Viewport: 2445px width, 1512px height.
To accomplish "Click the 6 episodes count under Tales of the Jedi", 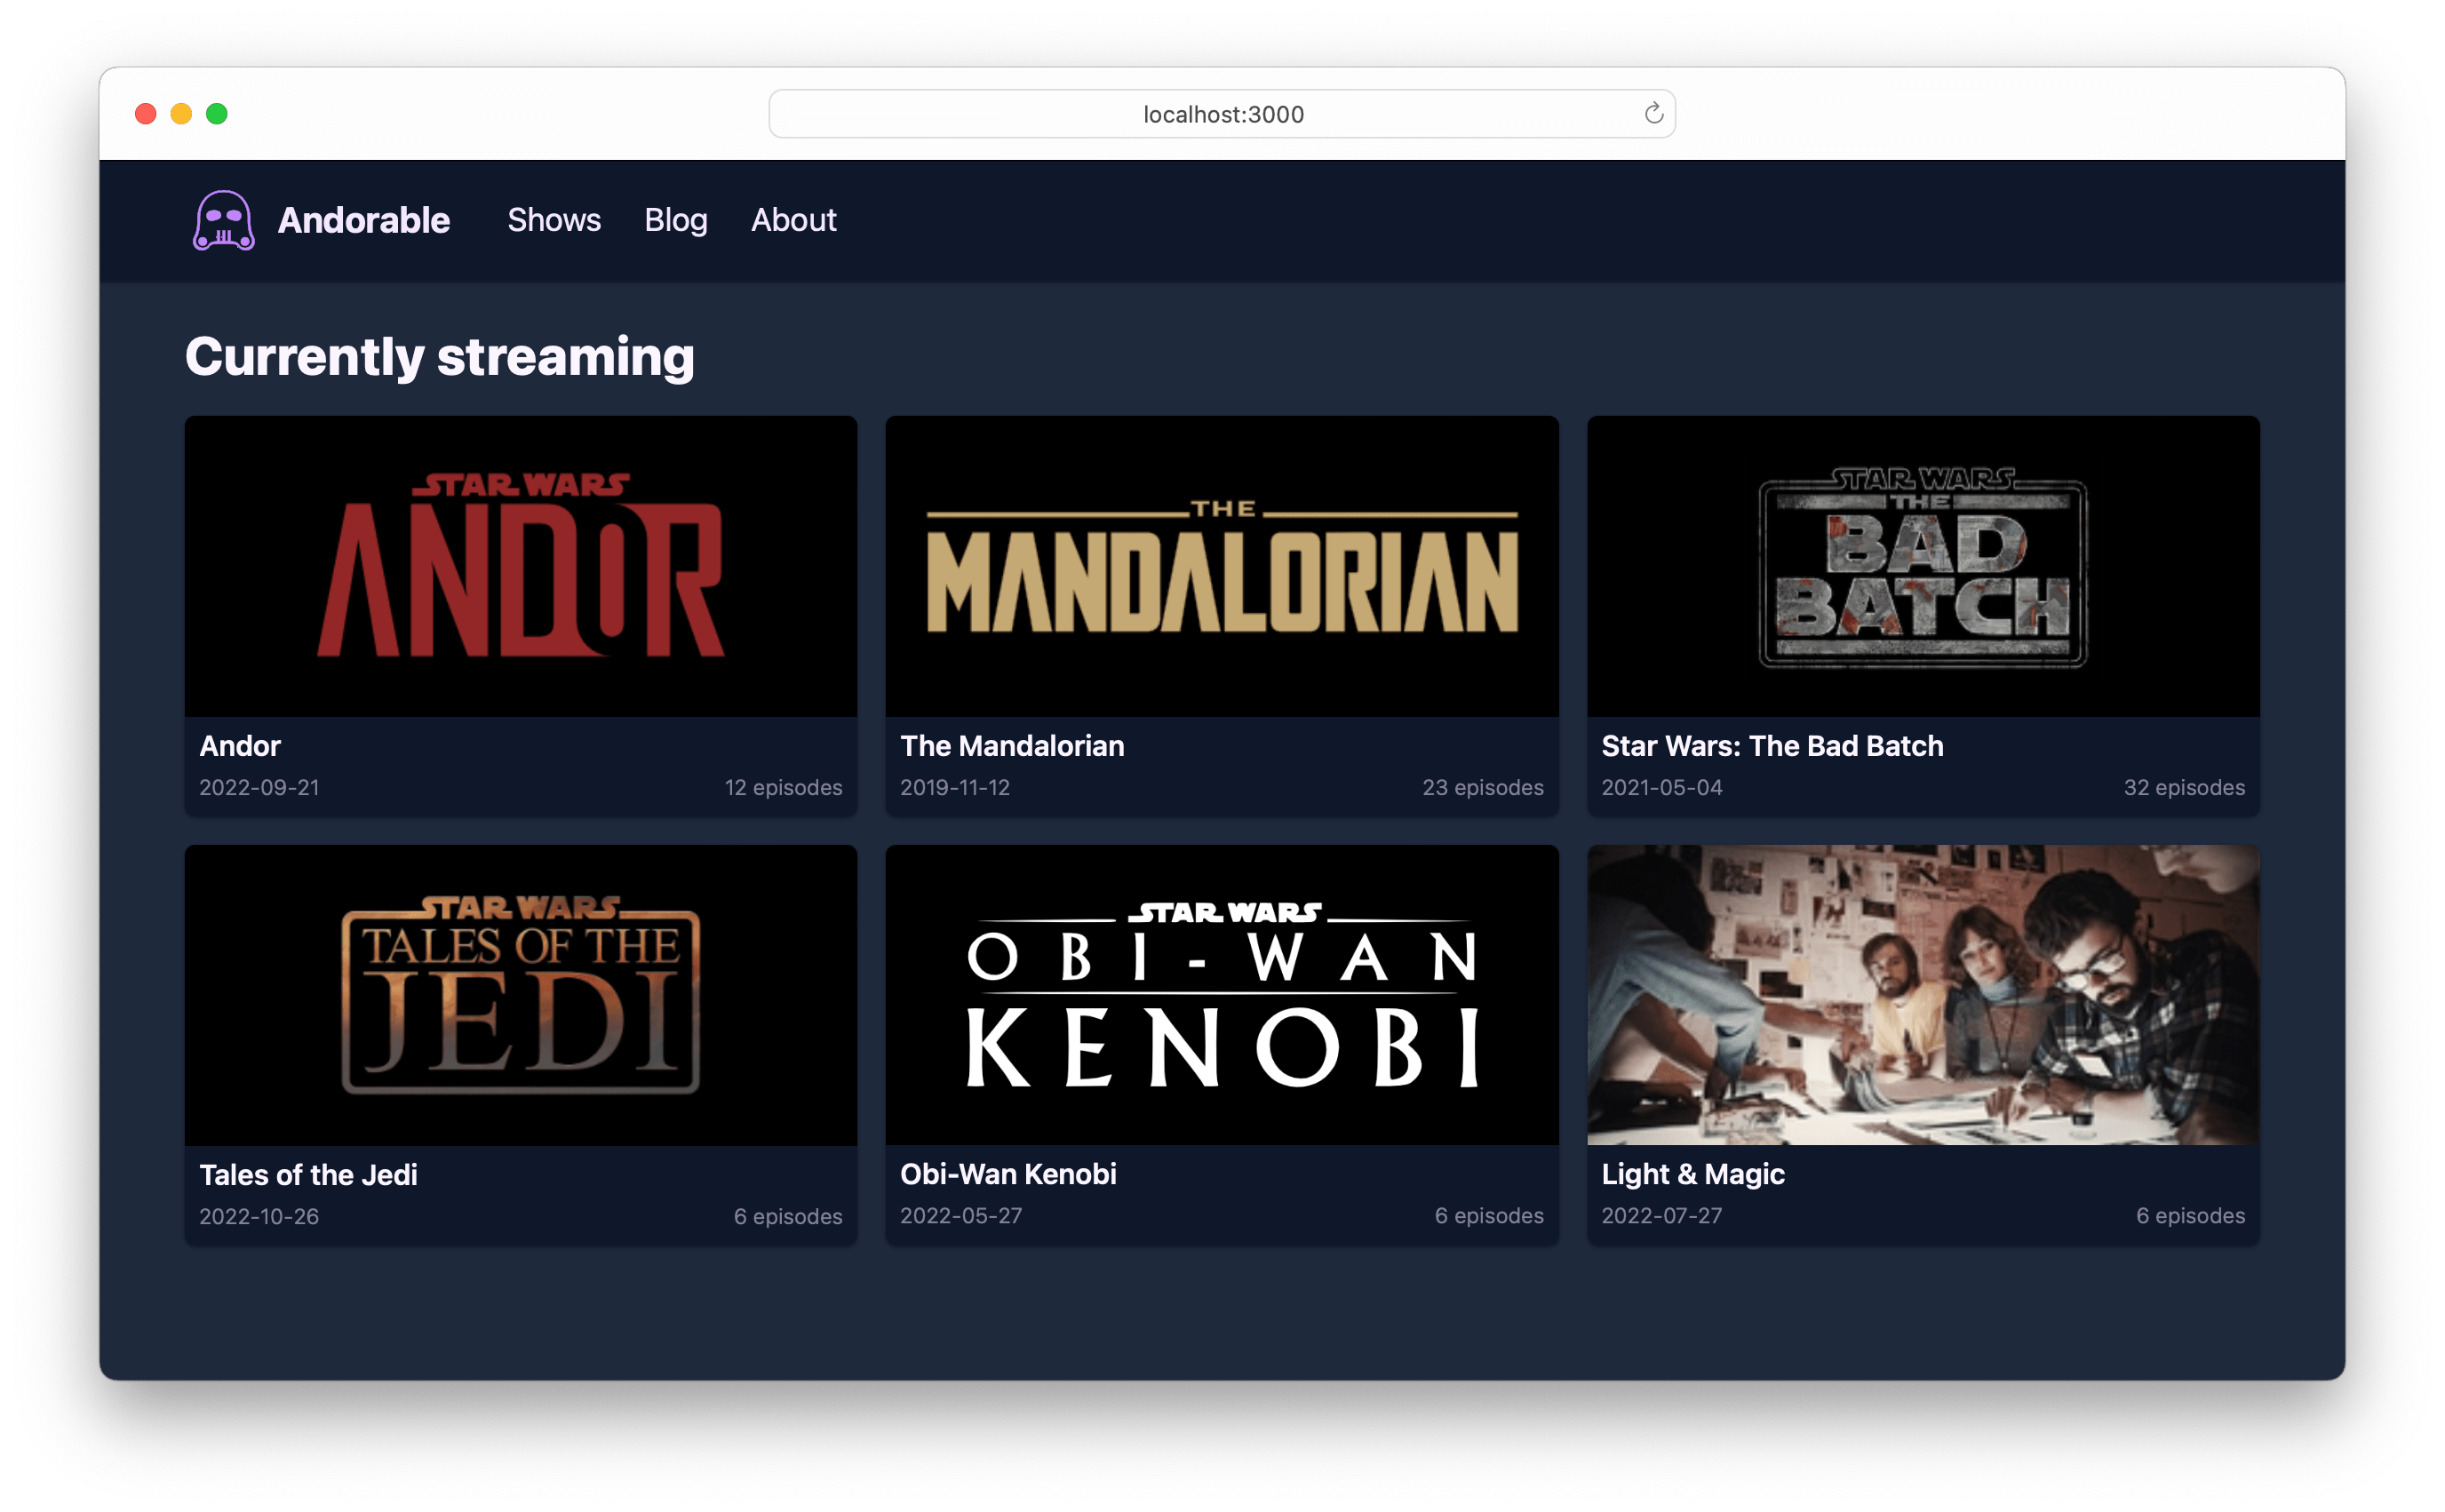I will point(788,1217).
